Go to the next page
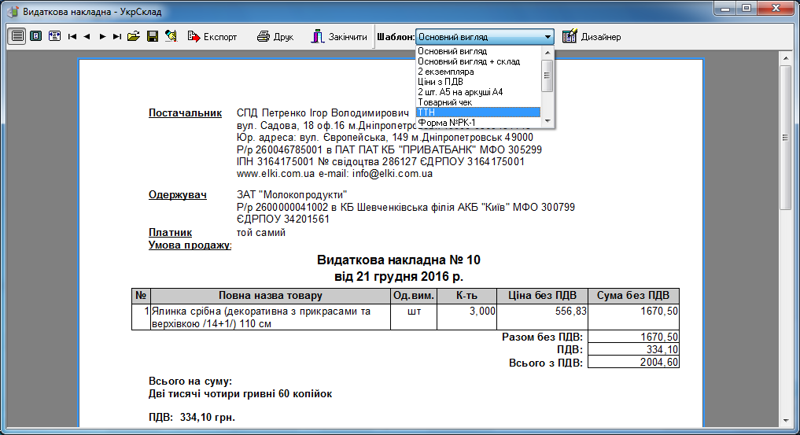Image resolution: width=800 pixels, height=435 pixels. click(102, 37)
